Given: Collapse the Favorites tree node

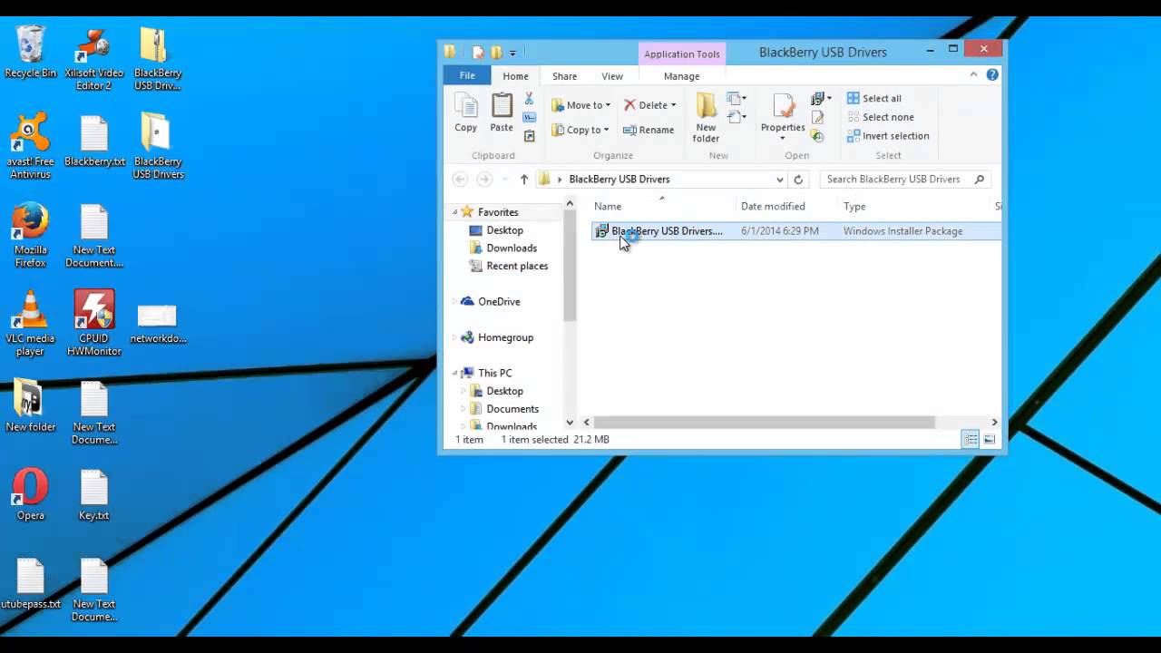Looking at the screenshot, I should [455, 212].
